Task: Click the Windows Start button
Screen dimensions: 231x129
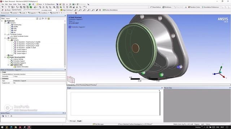Action: (2, 127)
